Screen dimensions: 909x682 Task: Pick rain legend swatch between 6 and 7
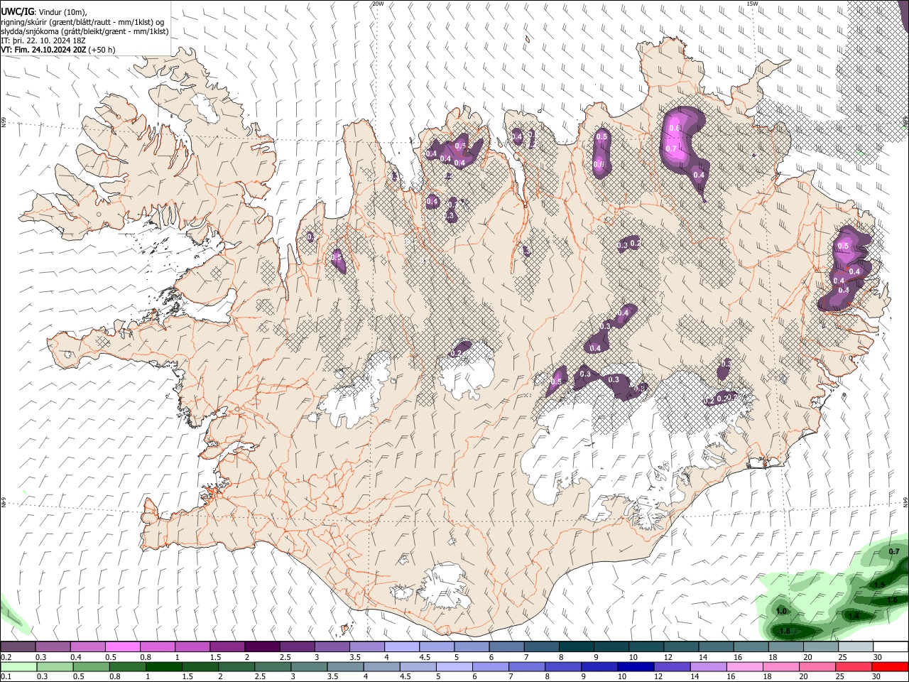point(491,666)
